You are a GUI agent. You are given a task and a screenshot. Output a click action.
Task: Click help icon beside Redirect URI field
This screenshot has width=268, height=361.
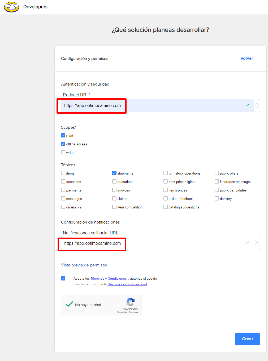257,105
